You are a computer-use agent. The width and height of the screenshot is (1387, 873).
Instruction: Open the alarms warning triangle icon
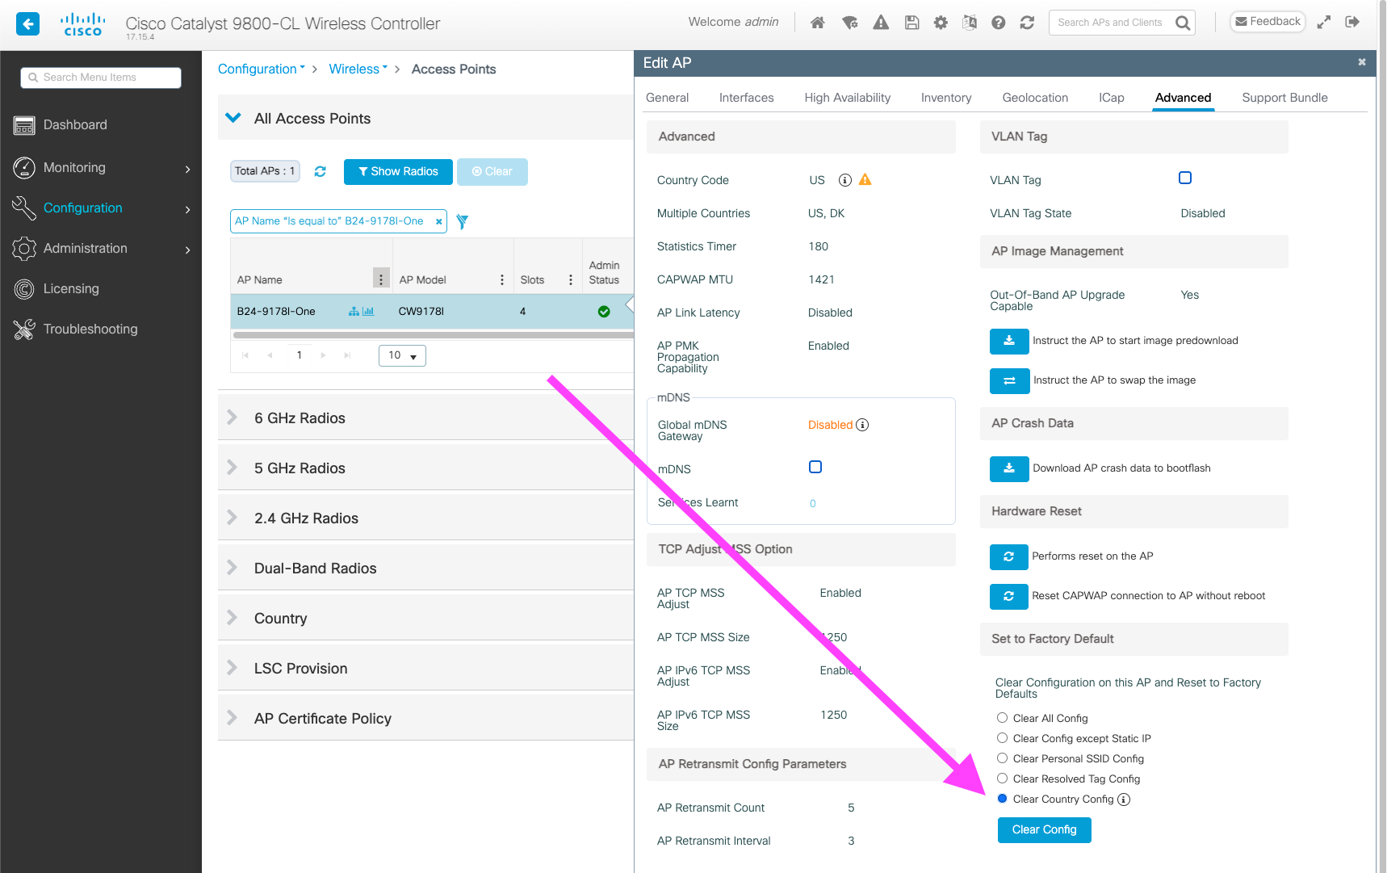pyautogui.click(x=881, y=23)
